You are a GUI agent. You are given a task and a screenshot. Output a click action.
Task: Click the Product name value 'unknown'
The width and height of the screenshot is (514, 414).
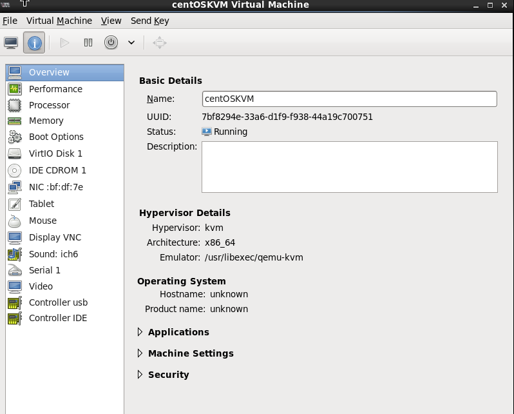coord(229,310)
